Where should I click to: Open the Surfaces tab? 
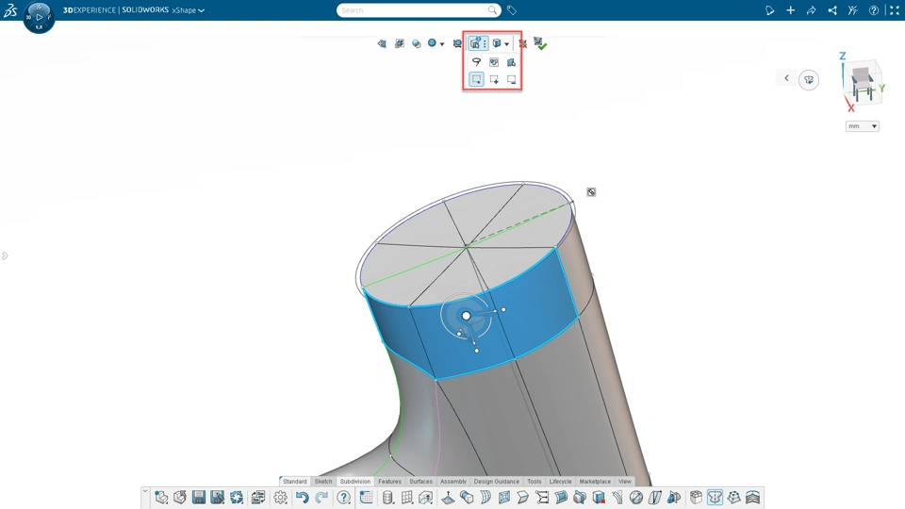coord(420,482)
